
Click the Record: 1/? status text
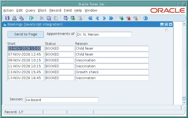click(x=14, y=112)
